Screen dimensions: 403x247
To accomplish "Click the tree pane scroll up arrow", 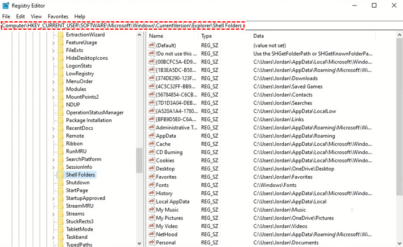I will pos(139,35).
